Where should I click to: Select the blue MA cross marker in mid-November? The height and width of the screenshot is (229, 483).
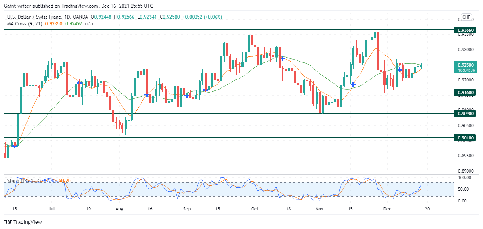tap(353, 84)
